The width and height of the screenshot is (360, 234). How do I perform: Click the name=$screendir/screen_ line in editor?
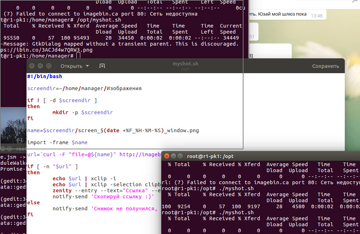[x=113, y=130]
